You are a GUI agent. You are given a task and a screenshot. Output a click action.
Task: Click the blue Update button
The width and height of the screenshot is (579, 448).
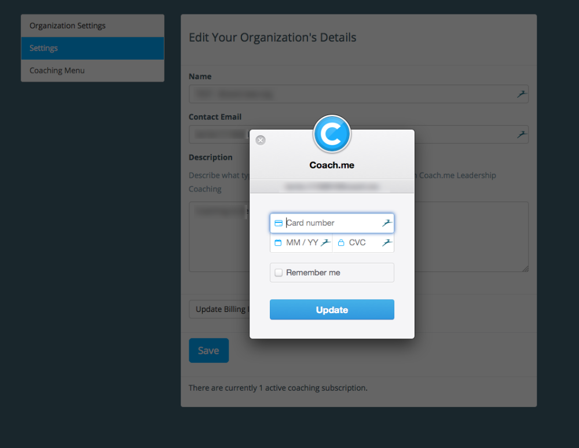[x=332, y=310]
